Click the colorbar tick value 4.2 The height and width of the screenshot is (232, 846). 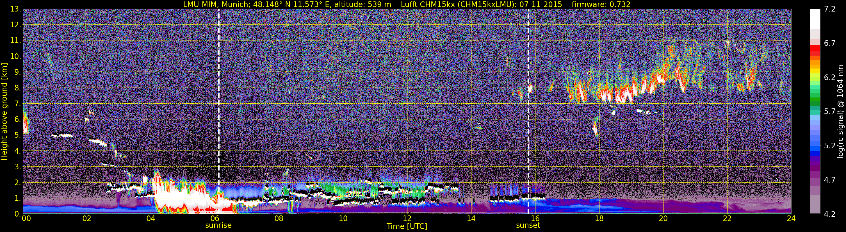click(830, 214)
